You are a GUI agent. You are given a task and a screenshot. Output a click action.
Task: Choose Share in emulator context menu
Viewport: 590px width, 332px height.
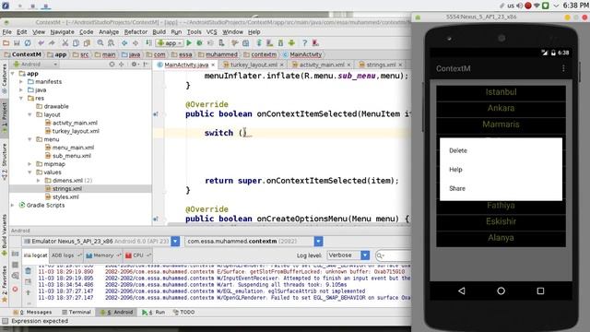pyautogui.click(x=501, y=188)
